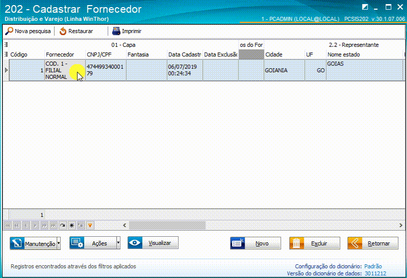Select the date cell 06/07/2019 00:24:34
This screenshot has width=407, height=278.
point(185,70)
